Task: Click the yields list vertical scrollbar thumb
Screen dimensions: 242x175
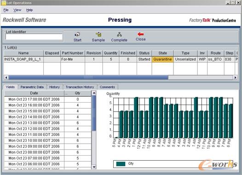Action: (x=94, y=113)
